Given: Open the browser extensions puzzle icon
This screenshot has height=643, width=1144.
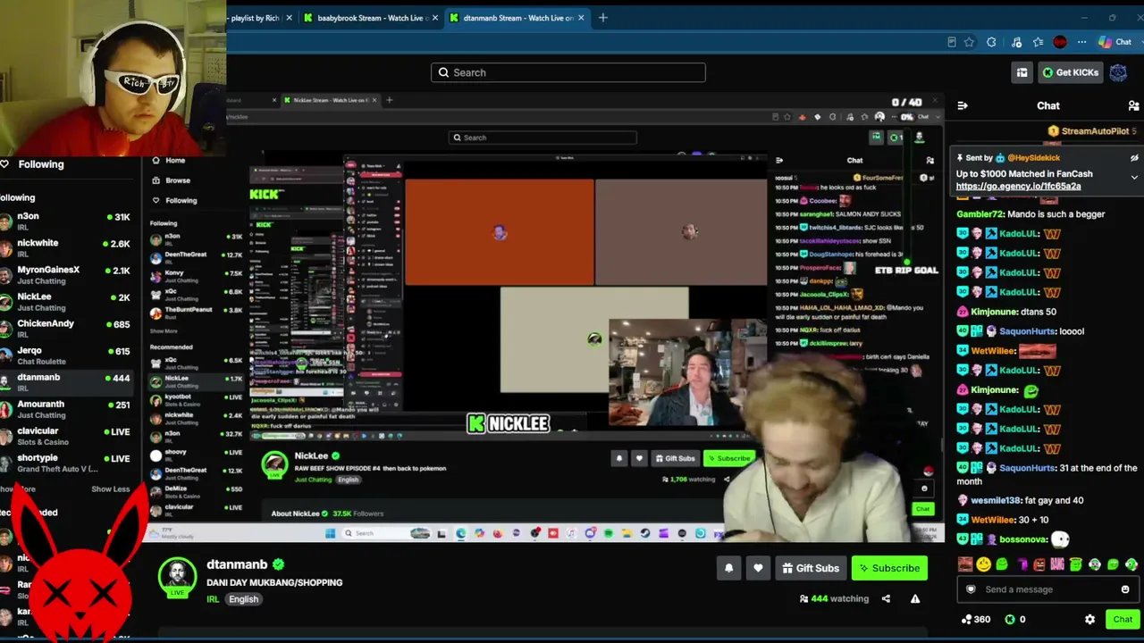Looking at the screenshot, I should pos(991,42).
